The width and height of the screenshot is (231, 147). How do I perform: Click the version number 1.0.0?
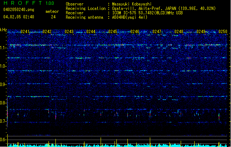coord(50,3)
